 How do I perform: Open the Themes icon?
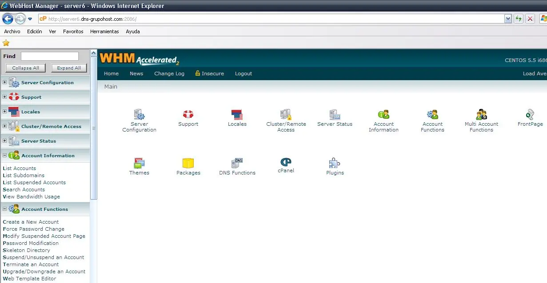click(x=140, y=163)
